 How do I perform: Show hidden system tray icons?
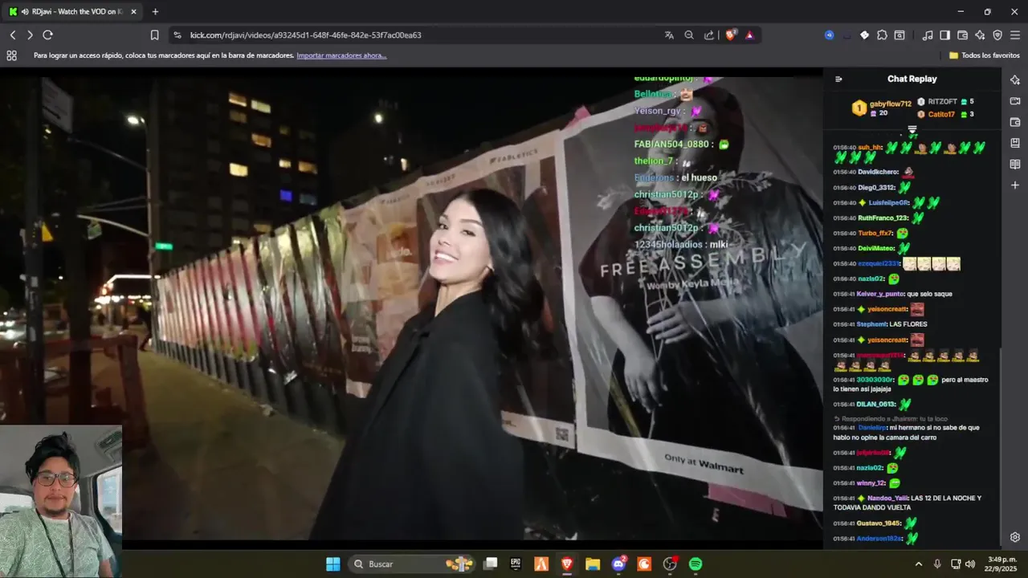pyautogui.click(x=919, y=564)
